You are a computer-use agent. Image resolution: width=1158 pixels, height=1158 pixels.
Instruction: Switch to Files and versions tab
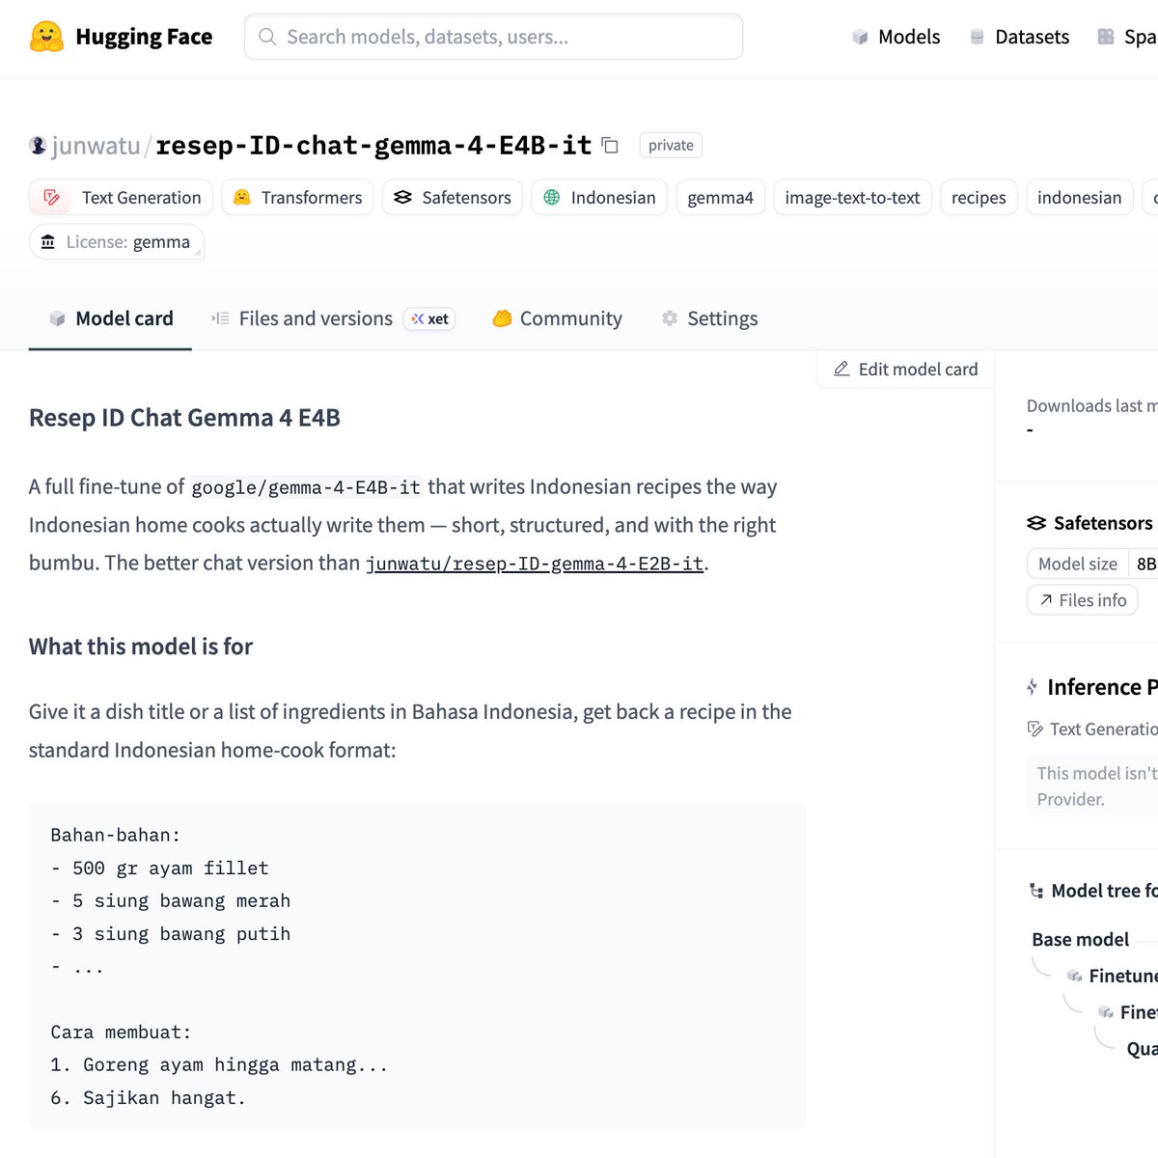(333, 318)
